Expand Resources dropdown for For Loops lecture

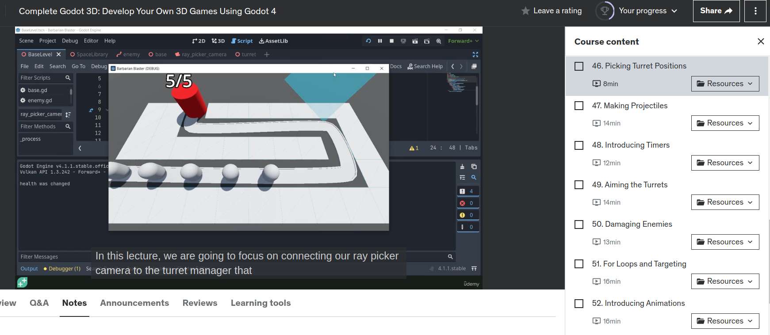point(725,281)
